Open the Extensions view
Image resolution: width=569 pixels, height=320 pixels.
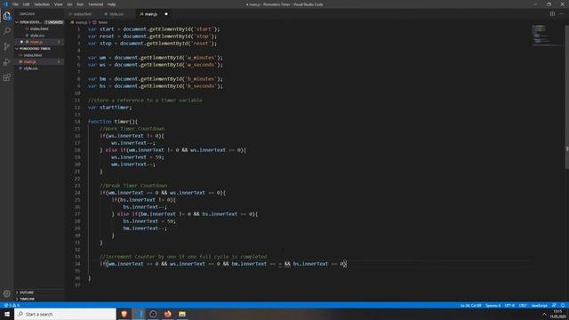[7, 77]
